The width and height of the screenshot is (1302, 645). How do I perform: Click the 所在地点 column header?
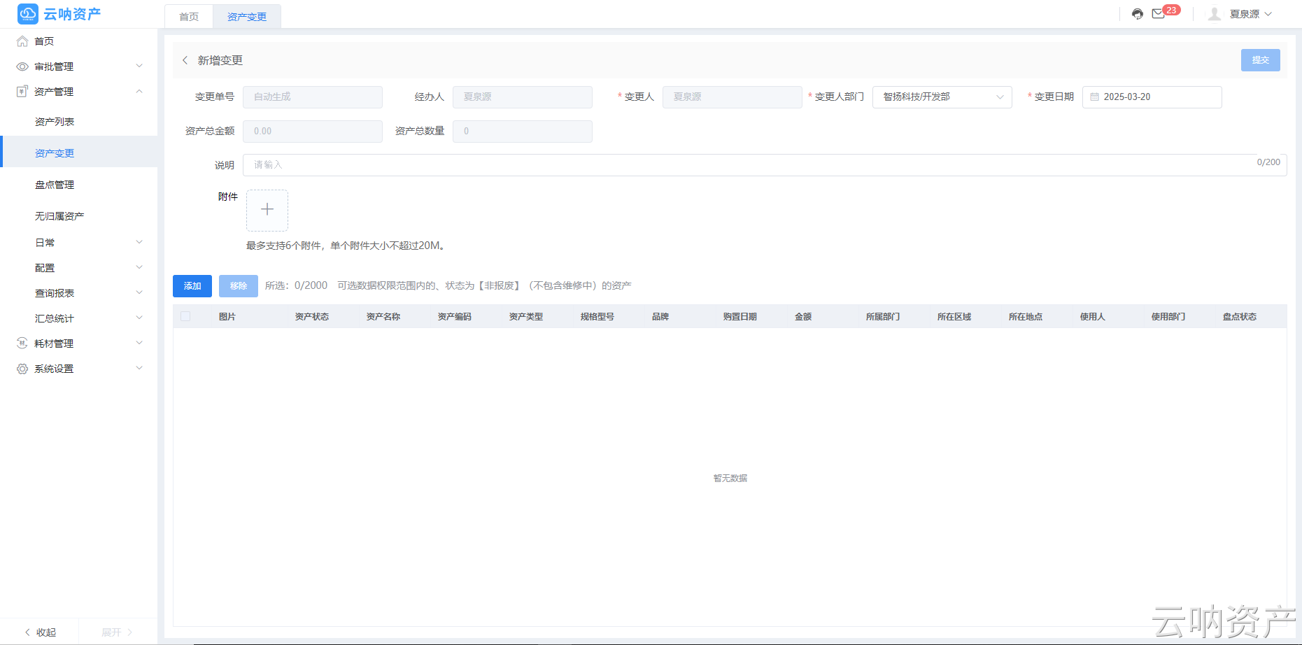tap(1026, 317)
